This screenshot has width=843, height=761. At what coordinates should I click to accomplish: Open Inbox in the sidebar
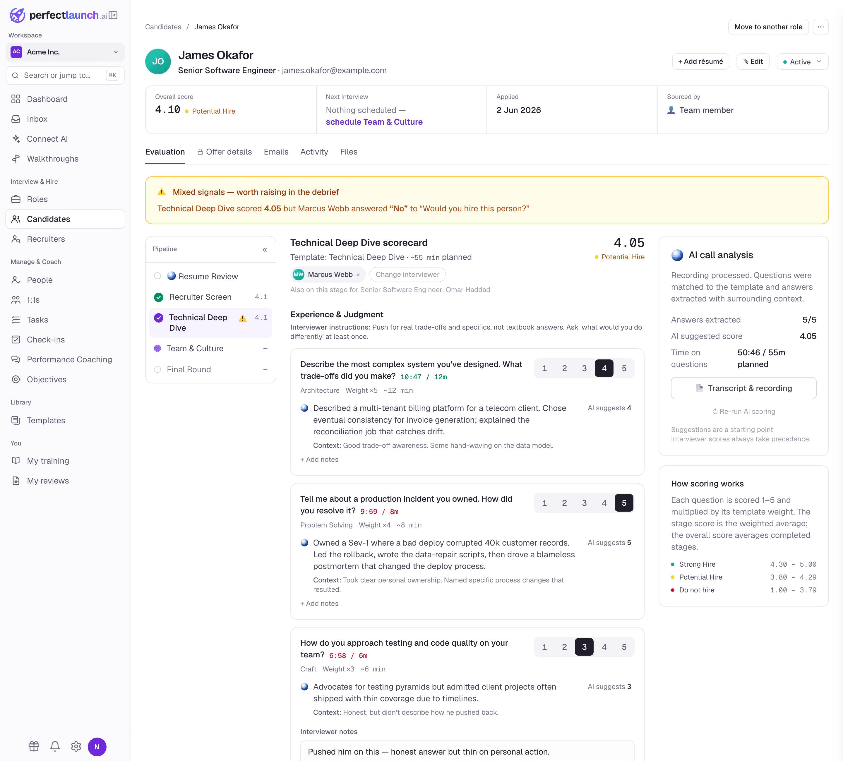coord(65,119)
